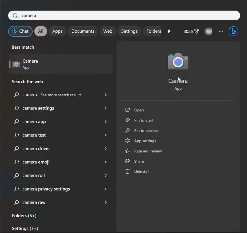The height and width of the screenshot is (233, 247).
Task: Click the user profile avatar
Action: [x=208, y=31]
